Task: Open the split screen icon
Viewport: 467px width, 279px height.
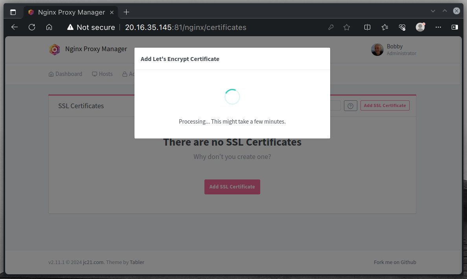Action: pyautogui.click(x=367, y=27)
